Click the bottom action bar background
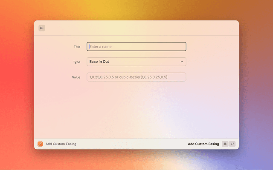273x170 pixels. click(x=128, y=144)
